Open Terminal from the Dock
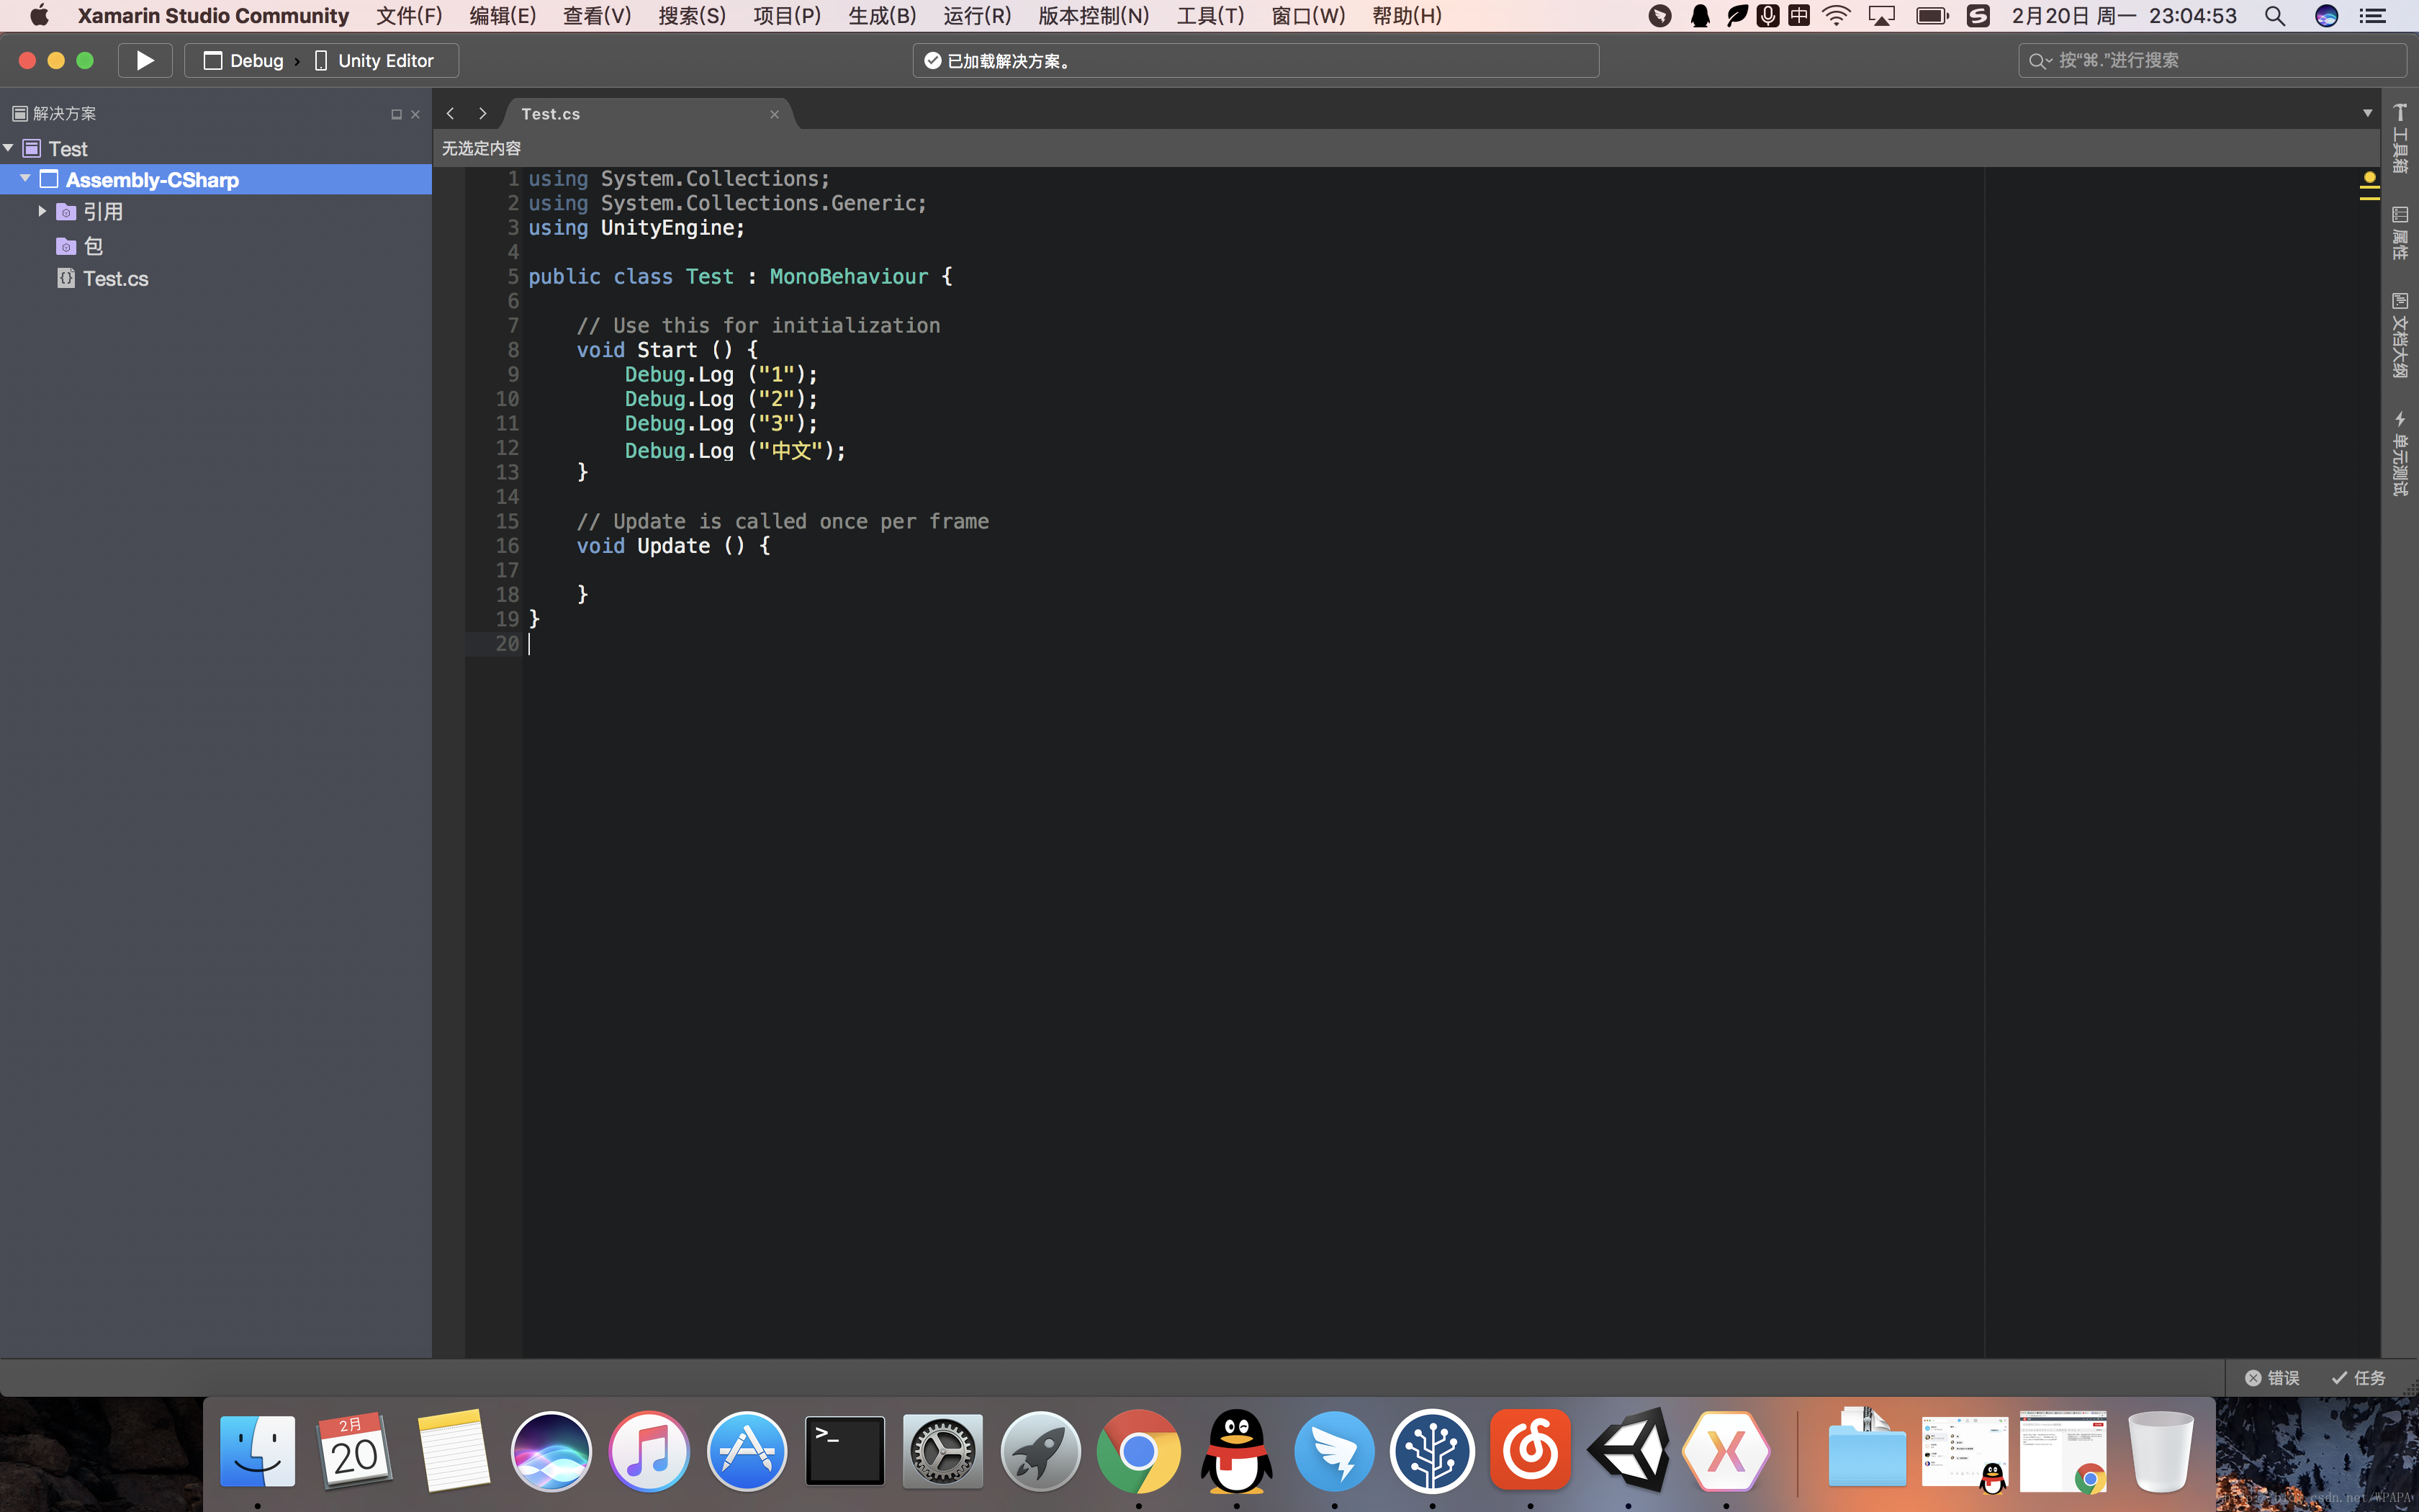2419x1512 pixels. 844,1451
